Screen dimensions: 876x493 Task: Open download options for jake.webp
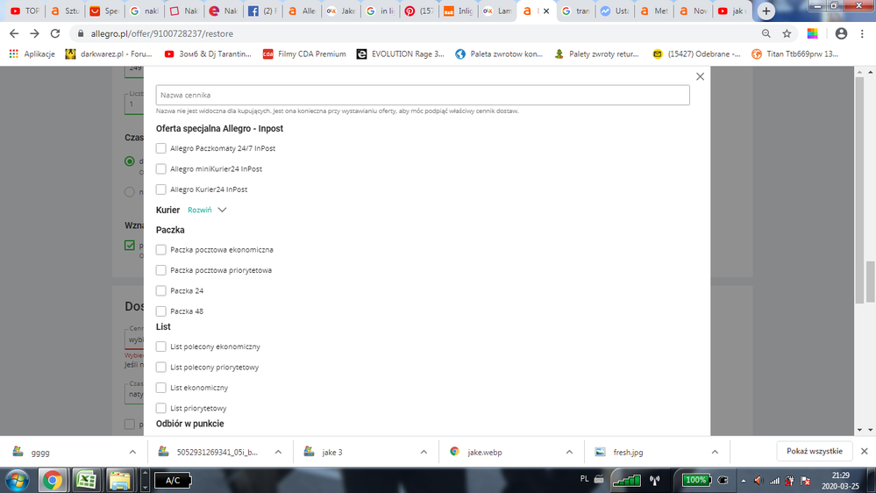point(569,452)
